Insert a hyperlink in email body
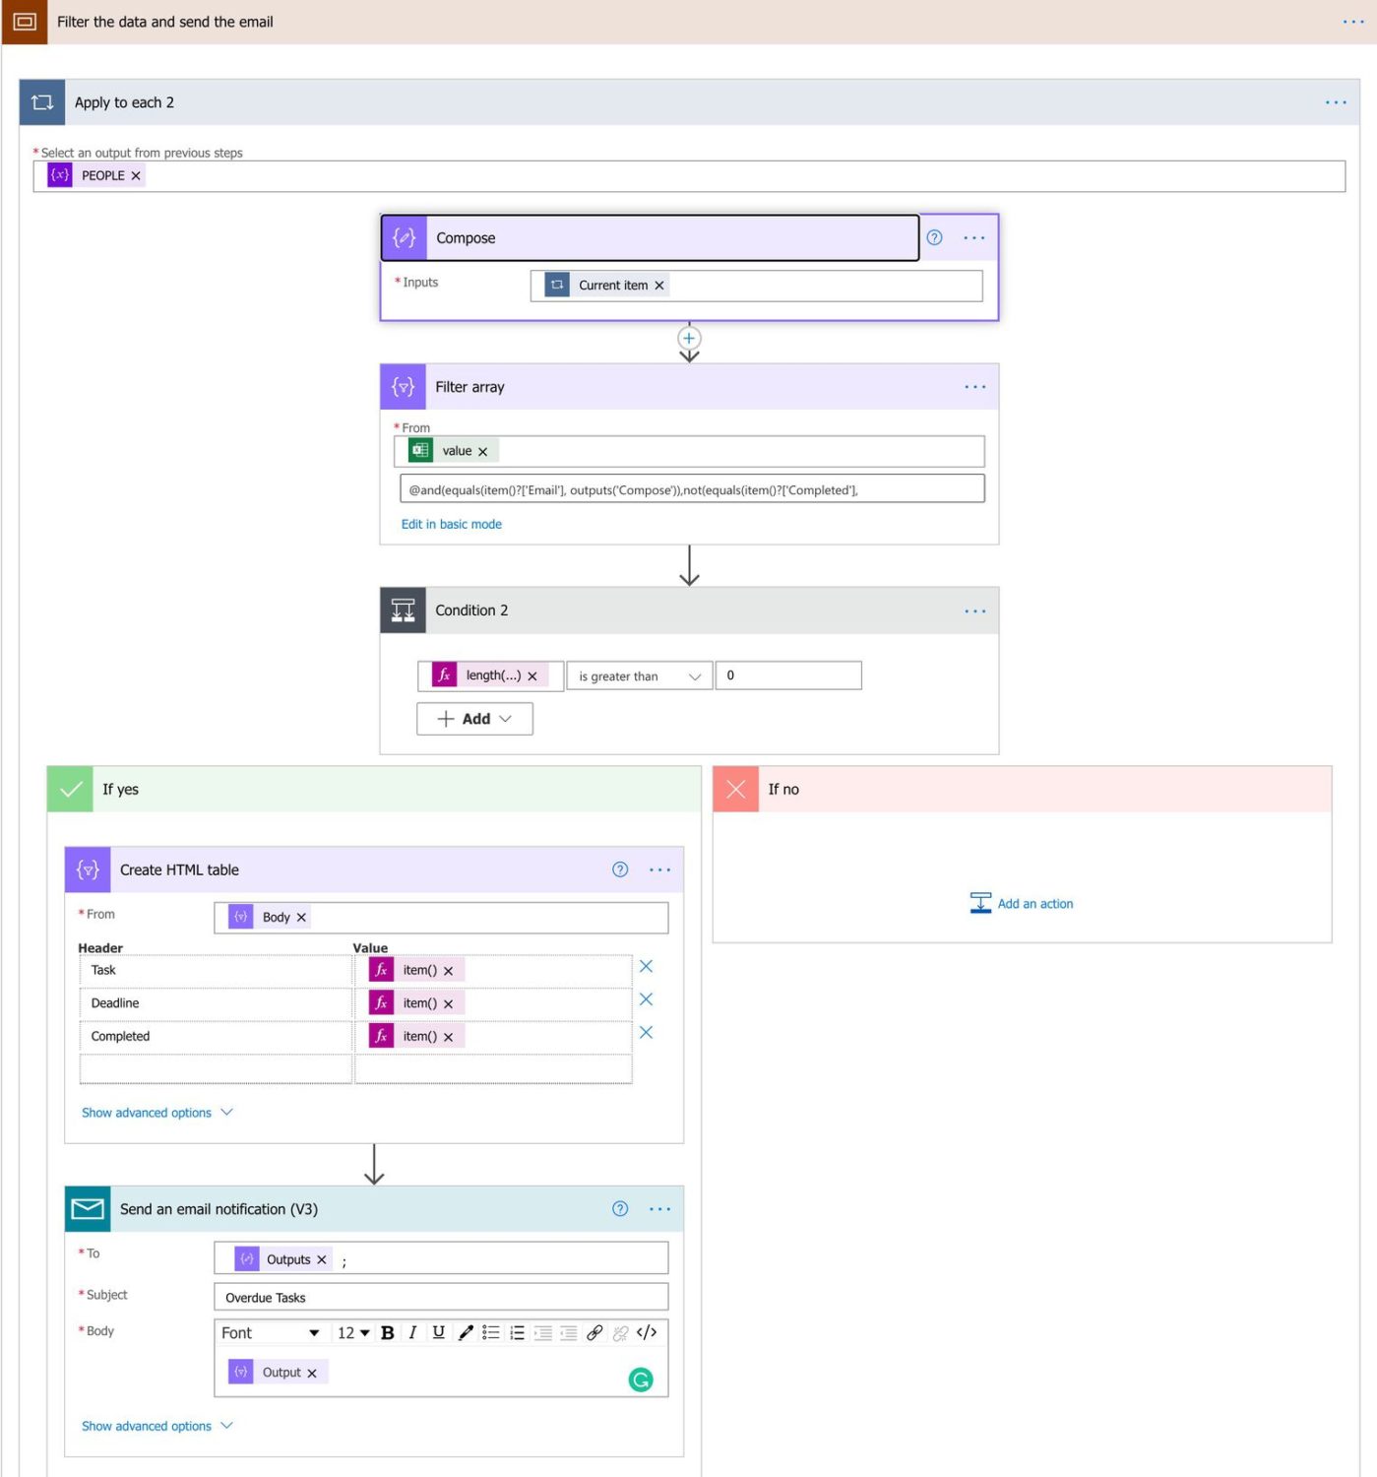This screenshot has height=1477, width=1377. [596, 1333]
